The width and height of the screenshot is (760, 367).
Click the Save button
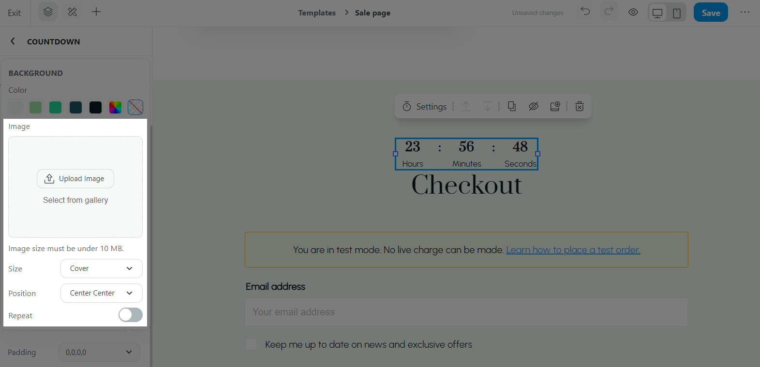710,13
